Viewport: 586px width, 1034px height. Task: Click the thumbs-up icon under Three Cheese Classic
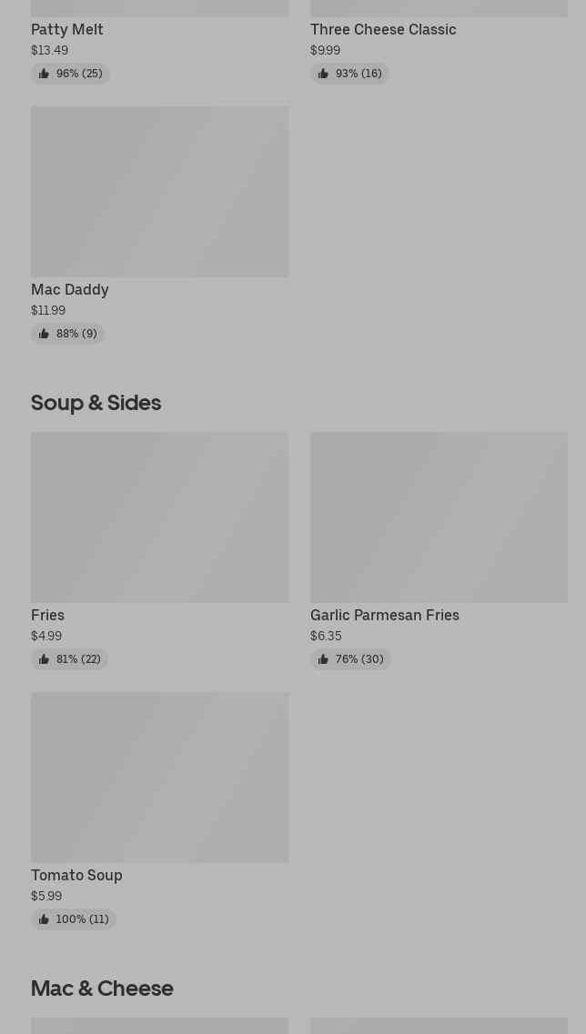point(323,74)
